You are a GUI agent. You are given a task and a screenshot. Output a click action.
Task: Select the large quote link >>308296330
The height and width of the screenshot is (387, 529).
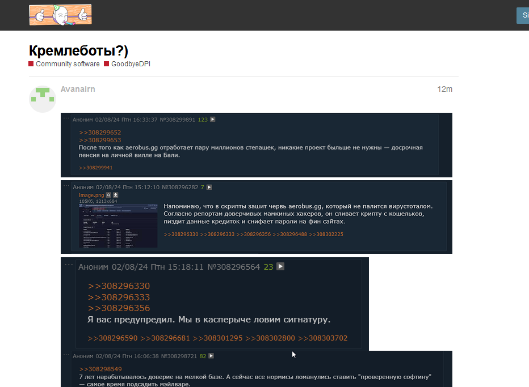(119, 286)
